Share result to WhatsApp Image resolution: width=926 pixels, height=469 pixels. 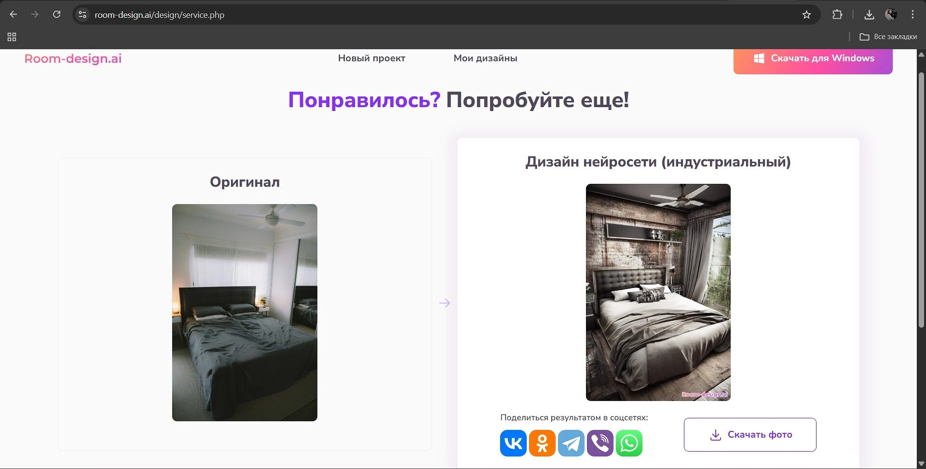click(629, 443)
